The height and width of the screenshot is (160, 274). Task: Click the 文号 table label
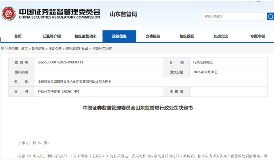(x=21, y=91)
